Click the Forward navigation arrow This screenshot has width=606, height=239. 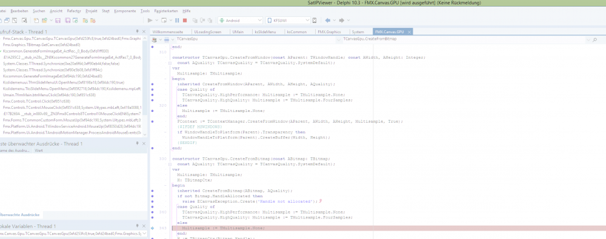[x=342, y=20]
